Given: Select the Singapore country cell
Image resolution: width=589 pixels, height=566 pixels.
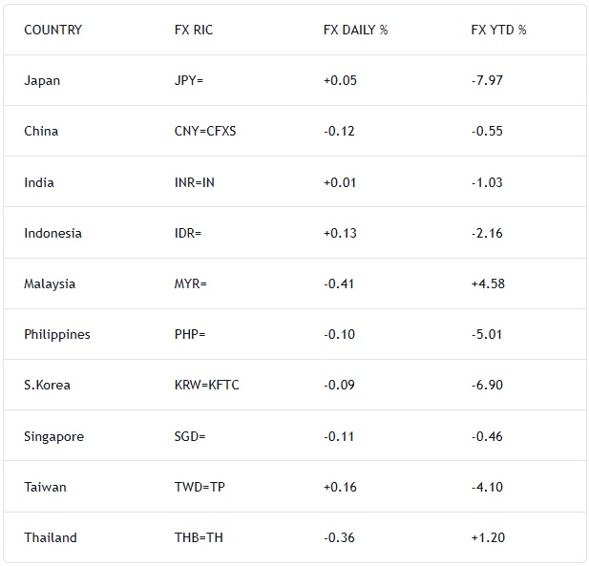Looking at the screenshot, I should click(x=53, y=436).
